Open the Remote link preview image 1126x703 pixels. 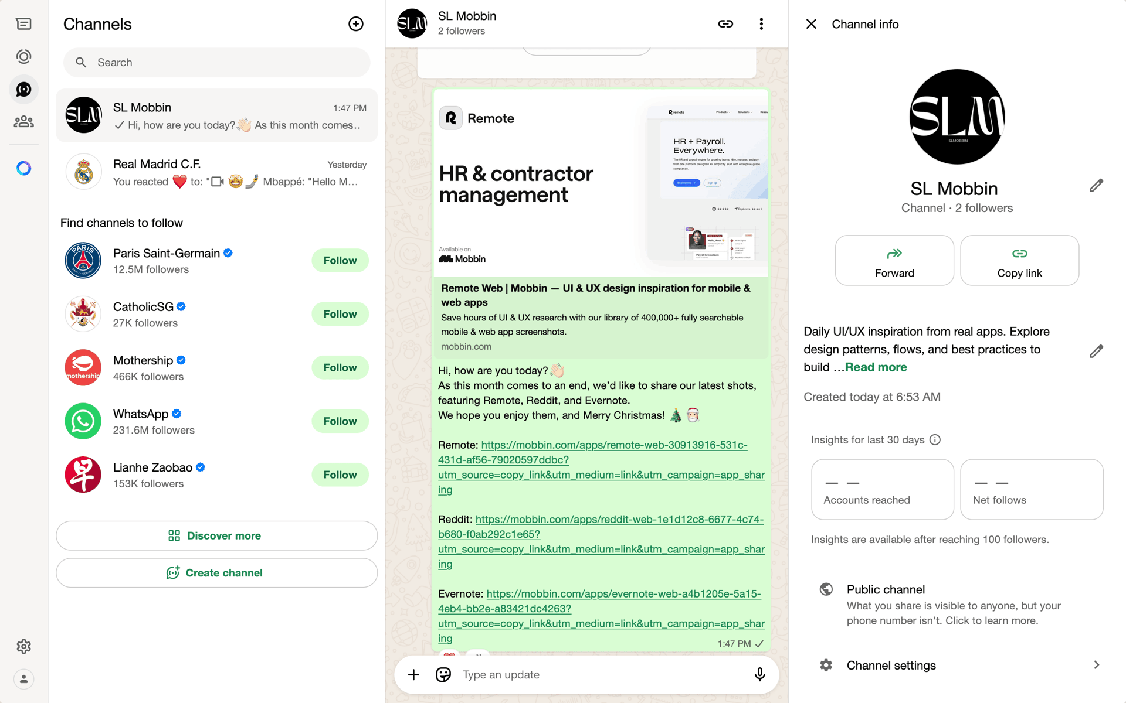click(601, 183)
